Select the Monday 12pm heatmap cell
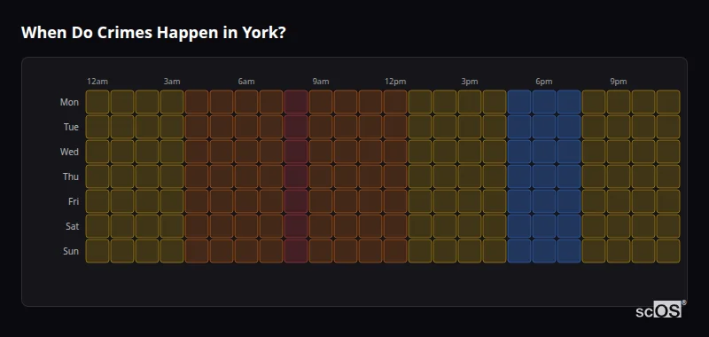 395,102
